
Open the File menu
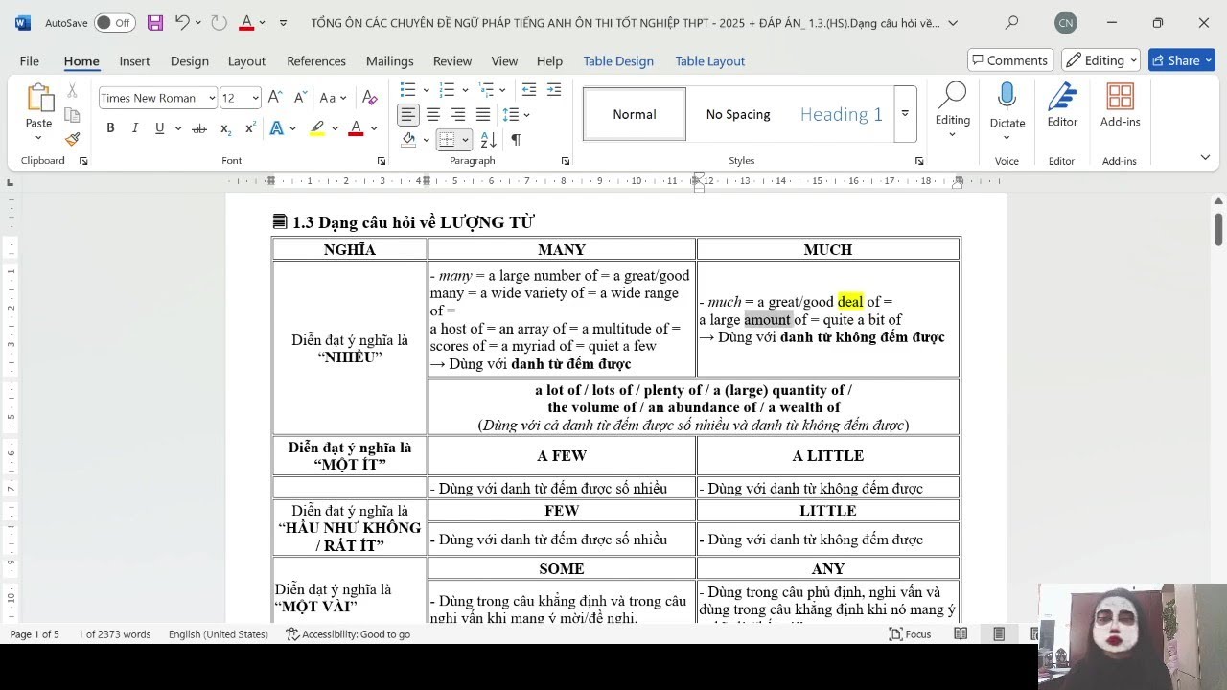30,60
